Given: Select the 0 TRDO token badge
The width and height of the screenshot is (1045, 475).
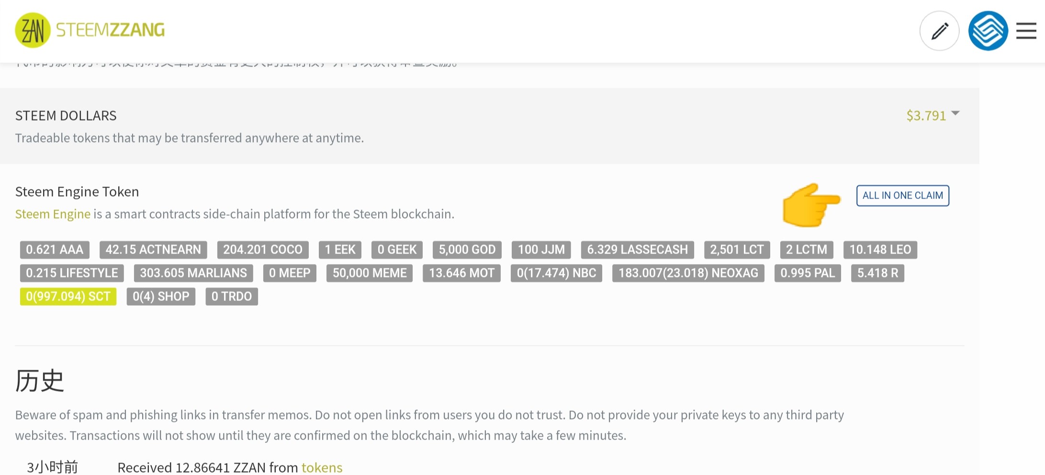Looking at the screenshot, I should click(232, 297).
